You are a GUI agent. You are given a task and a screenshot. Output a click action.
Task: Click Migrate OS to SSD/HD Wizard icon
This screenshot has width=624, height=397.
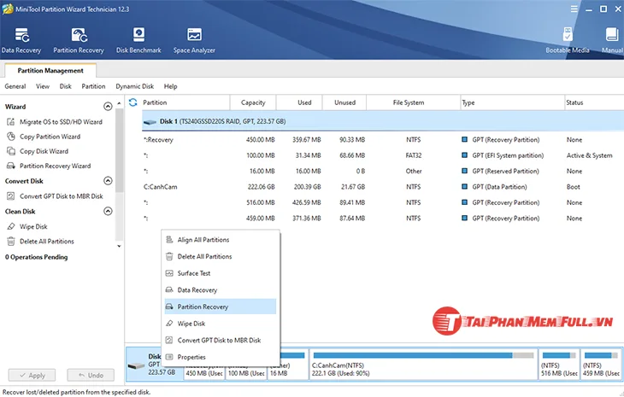tap(11, 122)
